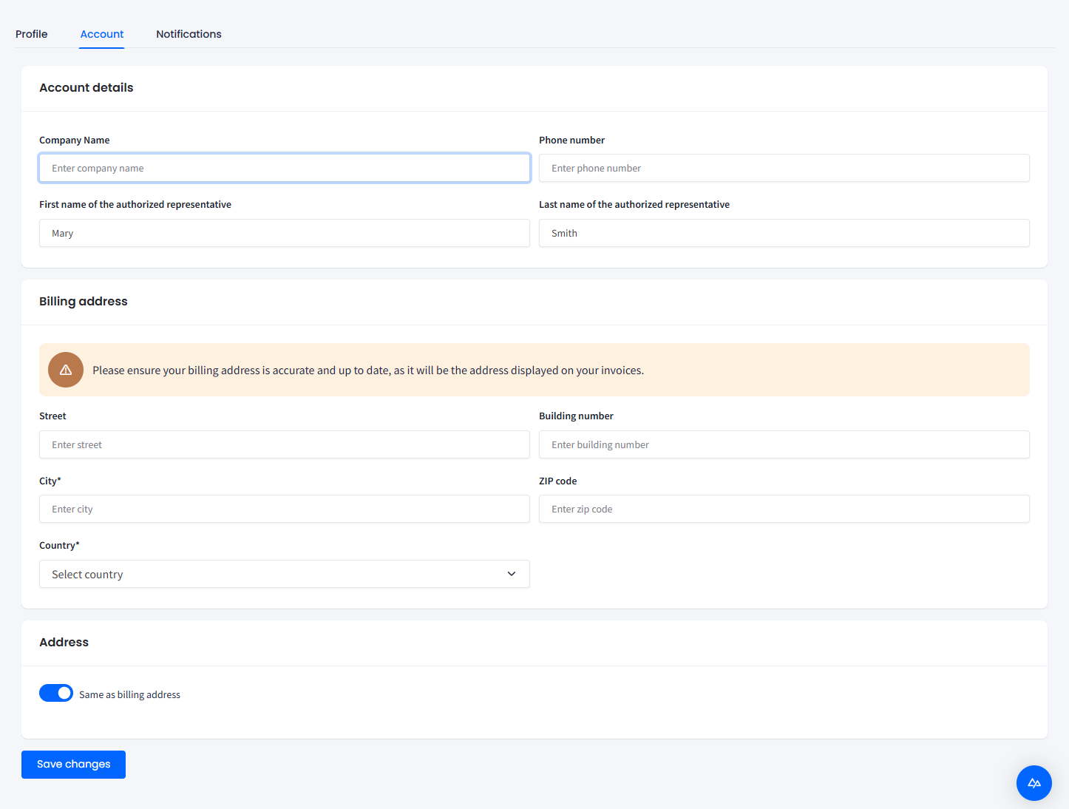Click the ZIP code input field
Image resolution: width=1069 pixels, height=809 pixels.
tap(784, 509)
